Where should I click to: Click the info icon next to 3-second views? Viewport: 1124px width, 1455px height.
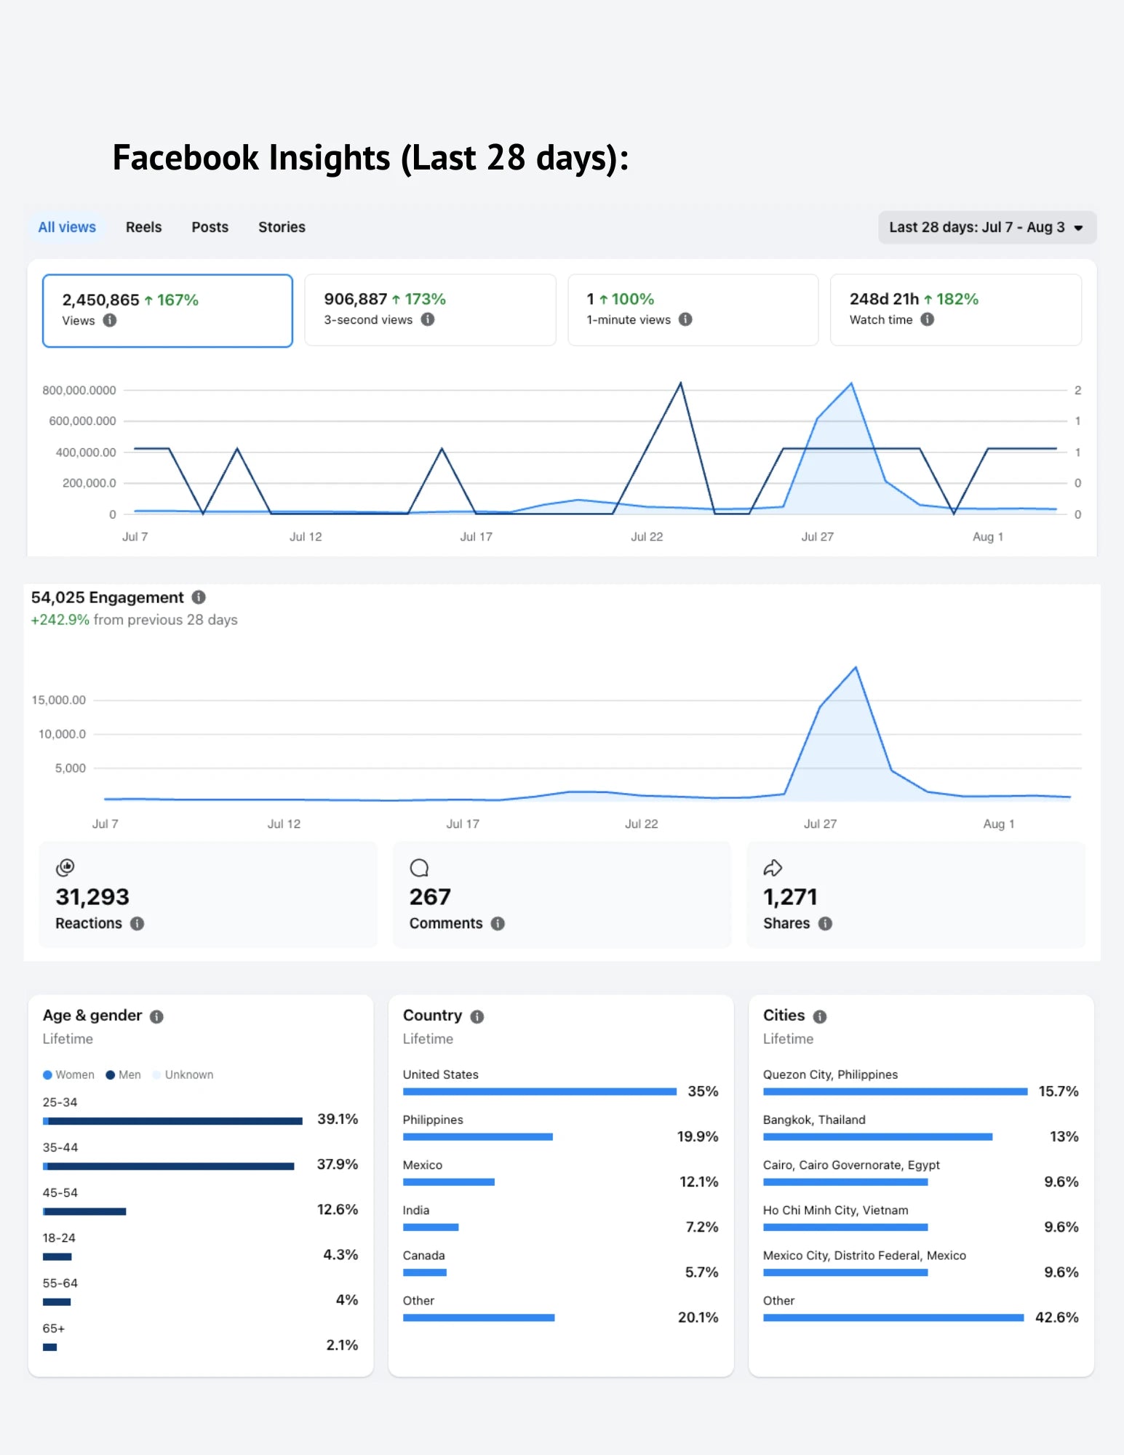428,319
